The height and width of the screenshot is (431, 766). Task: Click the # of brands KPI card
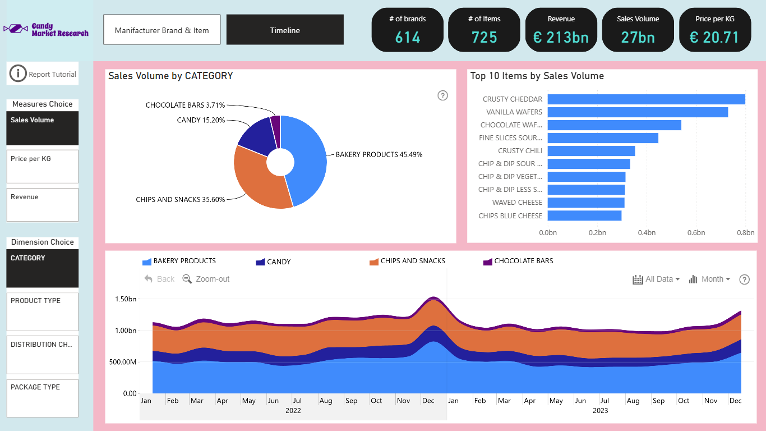coord(408,30)
